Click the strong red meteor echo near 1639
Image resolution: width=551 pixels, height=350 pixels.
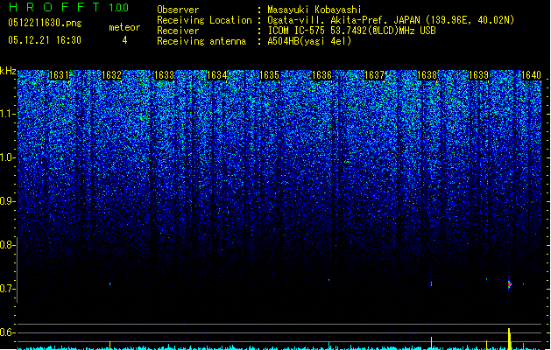pos(510,284)
